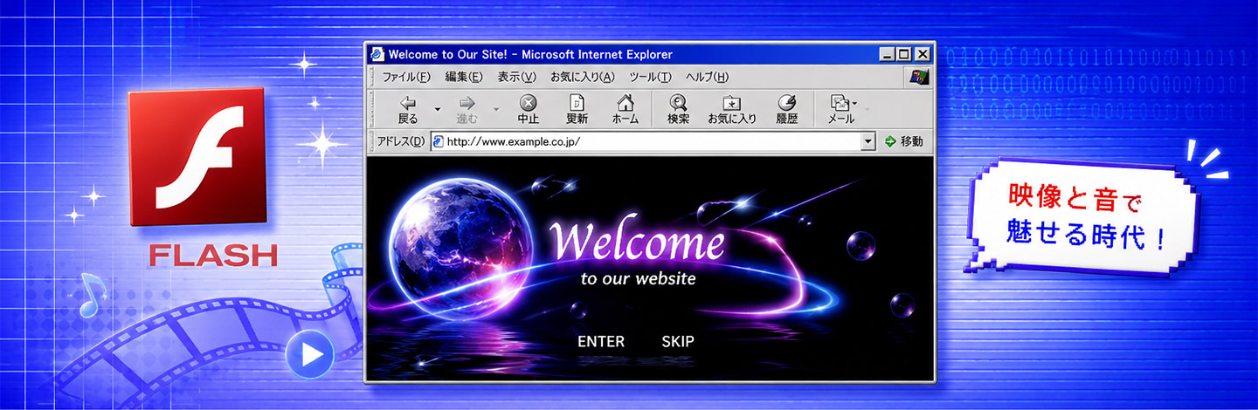Maximize the Internet Explorer window
This screenshot has height=410, width=1258.
pos(904,54)
